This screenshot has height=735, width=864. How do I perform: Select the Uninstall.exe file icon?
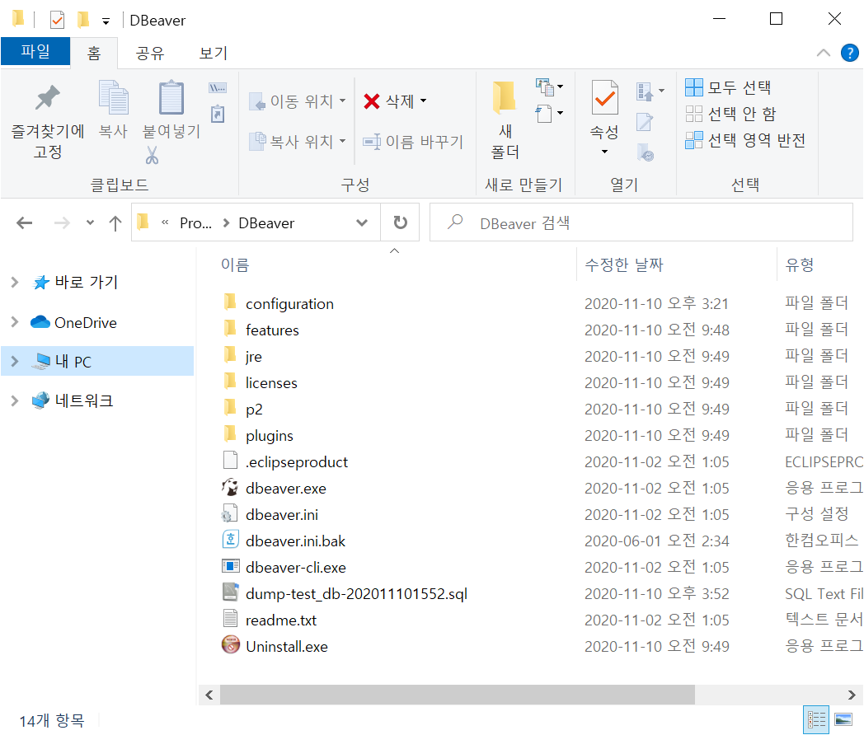click(x=230, y=644)
